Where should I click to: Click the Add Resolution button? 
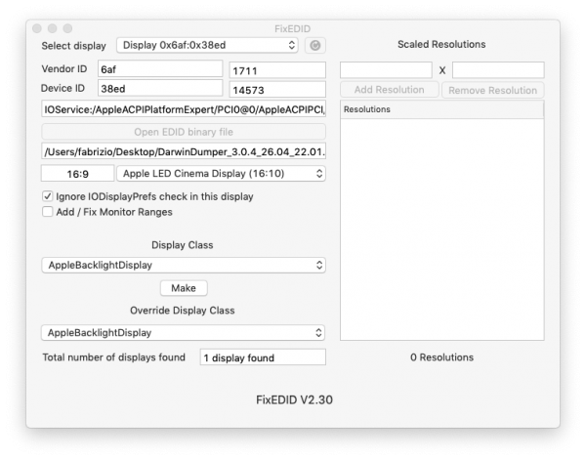coord(389,90)
